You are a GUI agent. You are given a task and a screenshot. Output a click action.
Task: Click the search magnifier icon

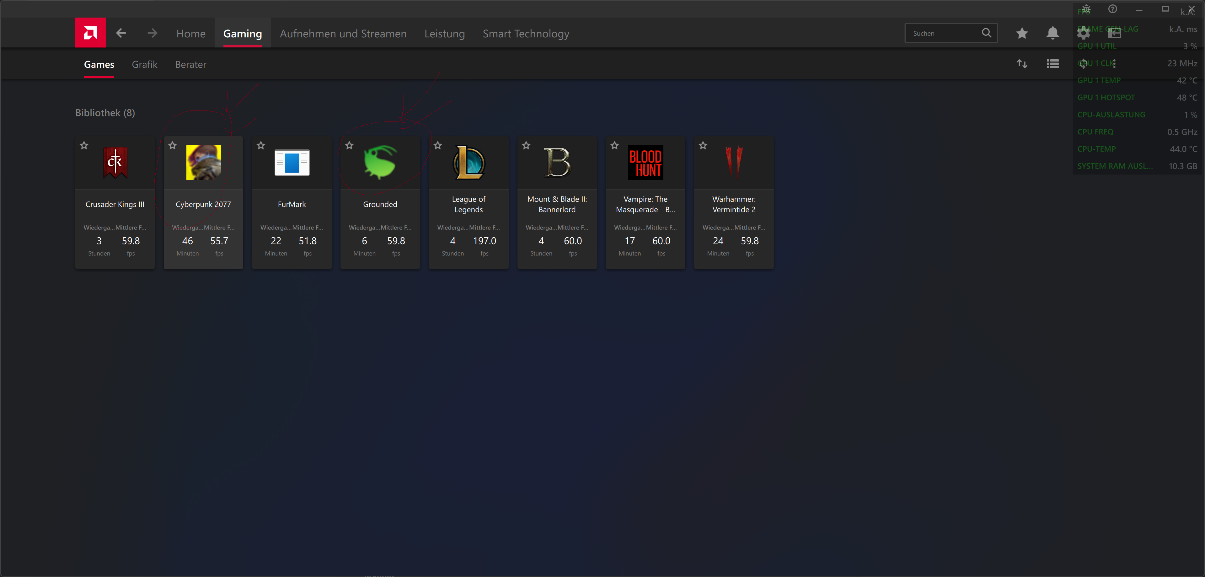986,33
